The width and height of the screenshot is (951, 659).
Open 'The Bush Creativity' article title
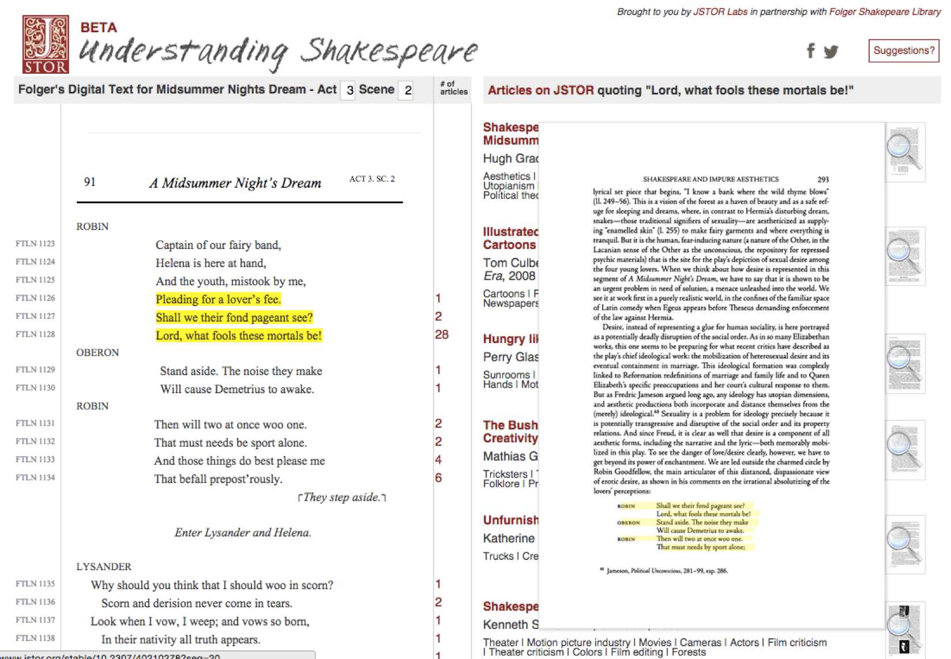(510, 432)
